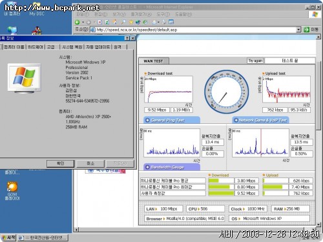The image size is (323, 242).
Task: Expand the Bandwidth Gauge section
Action: point(172,167)
